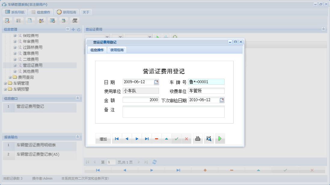Click the green execute arrow in the dialog
330x185 pixels.
point(220,138)
